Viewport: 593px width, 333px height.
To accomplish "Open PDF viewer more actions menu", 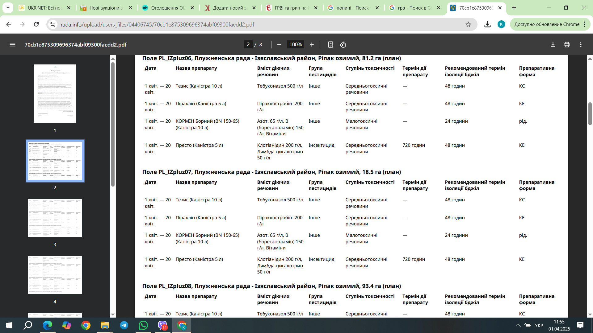I will coord(581,45).
